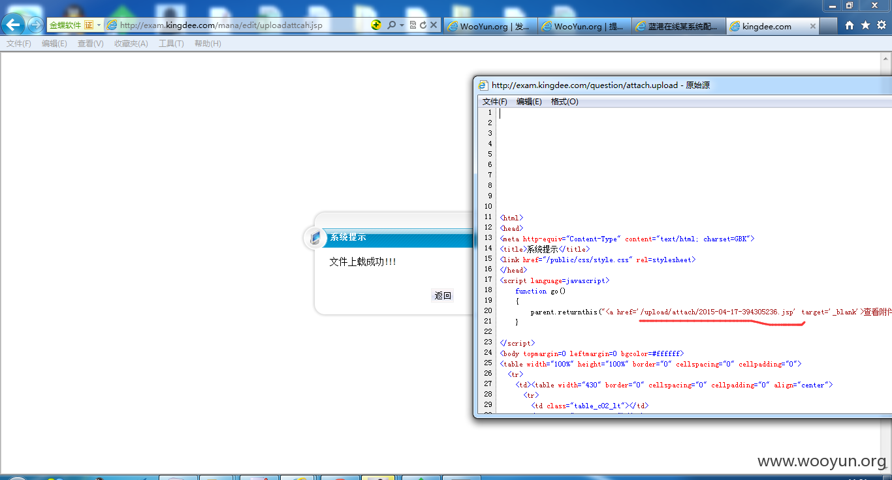Click the 系统提示 dialog title
892x480 pixels.
pos(348,237)
